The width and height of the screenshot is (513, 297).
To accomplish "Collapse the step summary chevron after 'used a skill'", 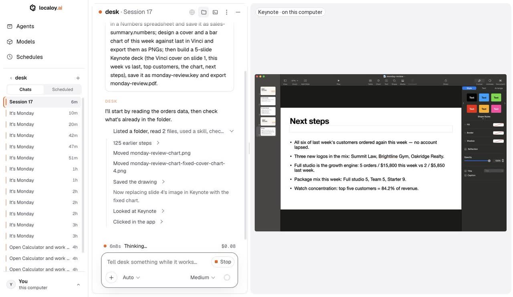I will pos(231,131).
